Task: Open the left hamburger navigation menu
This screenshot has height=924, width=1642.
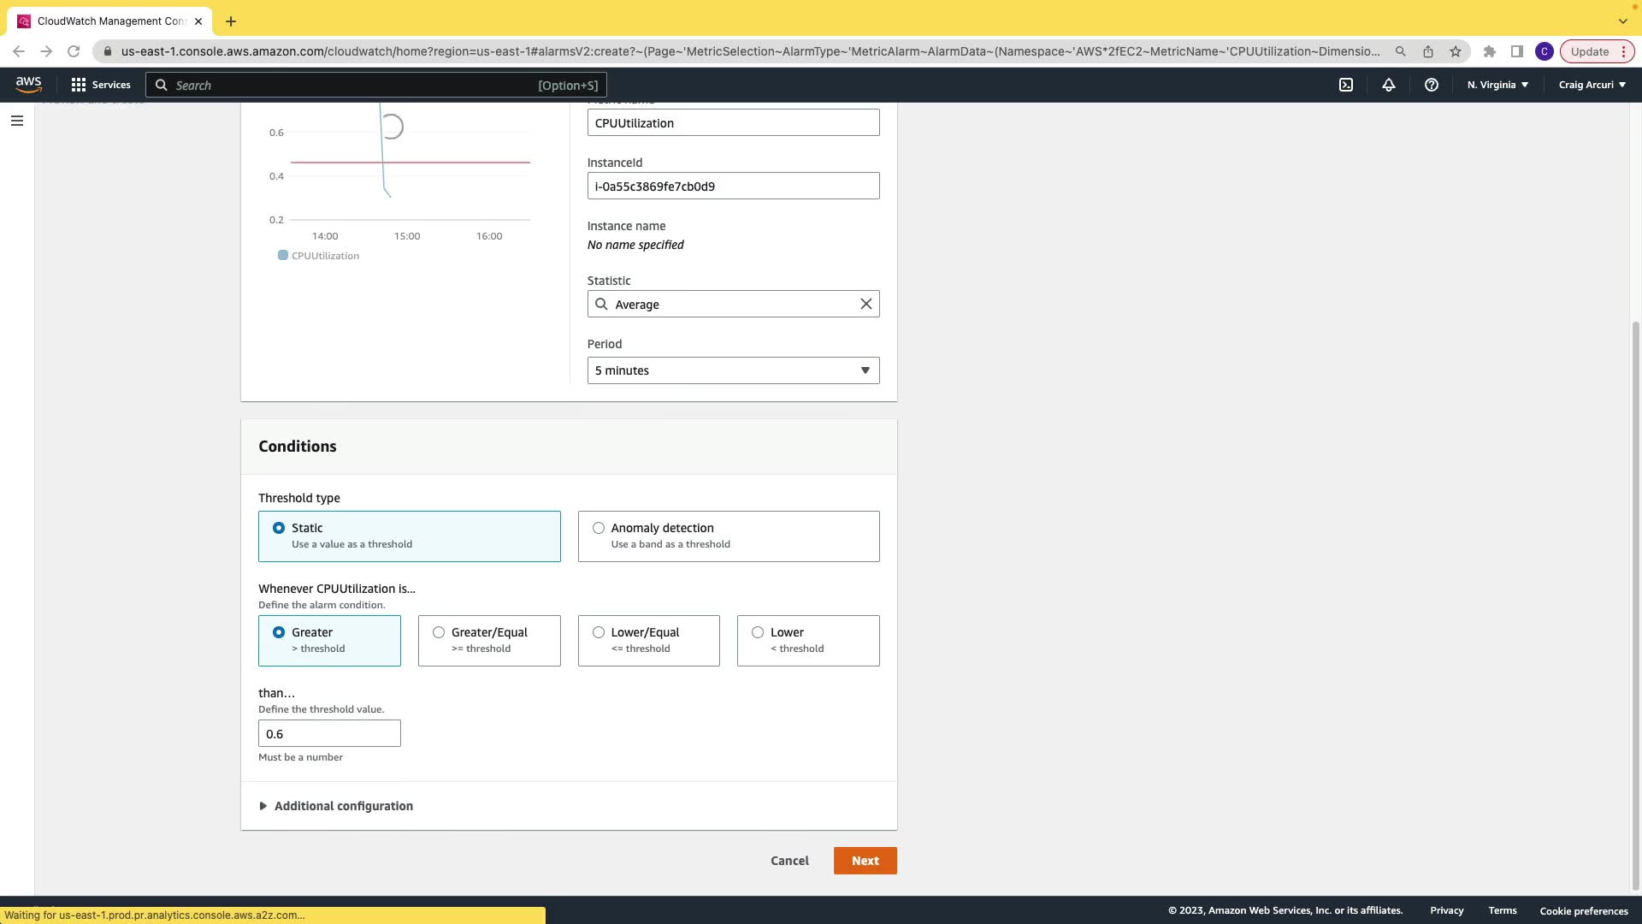Action: pos(17,121)
